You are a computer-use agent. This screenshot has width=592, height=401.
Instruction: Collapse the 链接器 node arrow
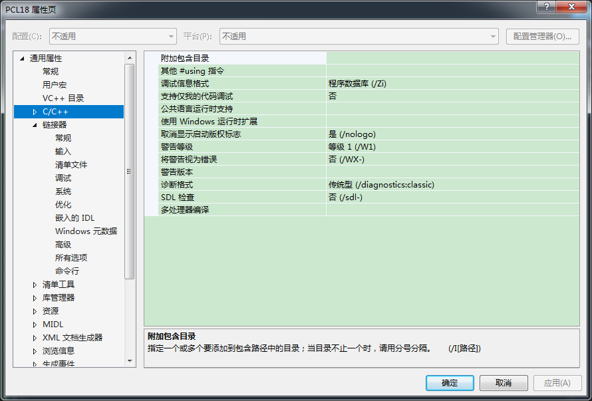point(35,125)
